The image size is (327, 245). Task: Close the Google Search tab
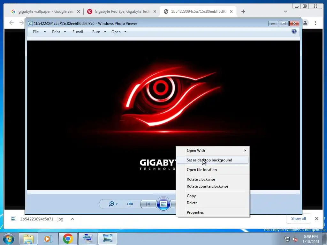[79, 12]
